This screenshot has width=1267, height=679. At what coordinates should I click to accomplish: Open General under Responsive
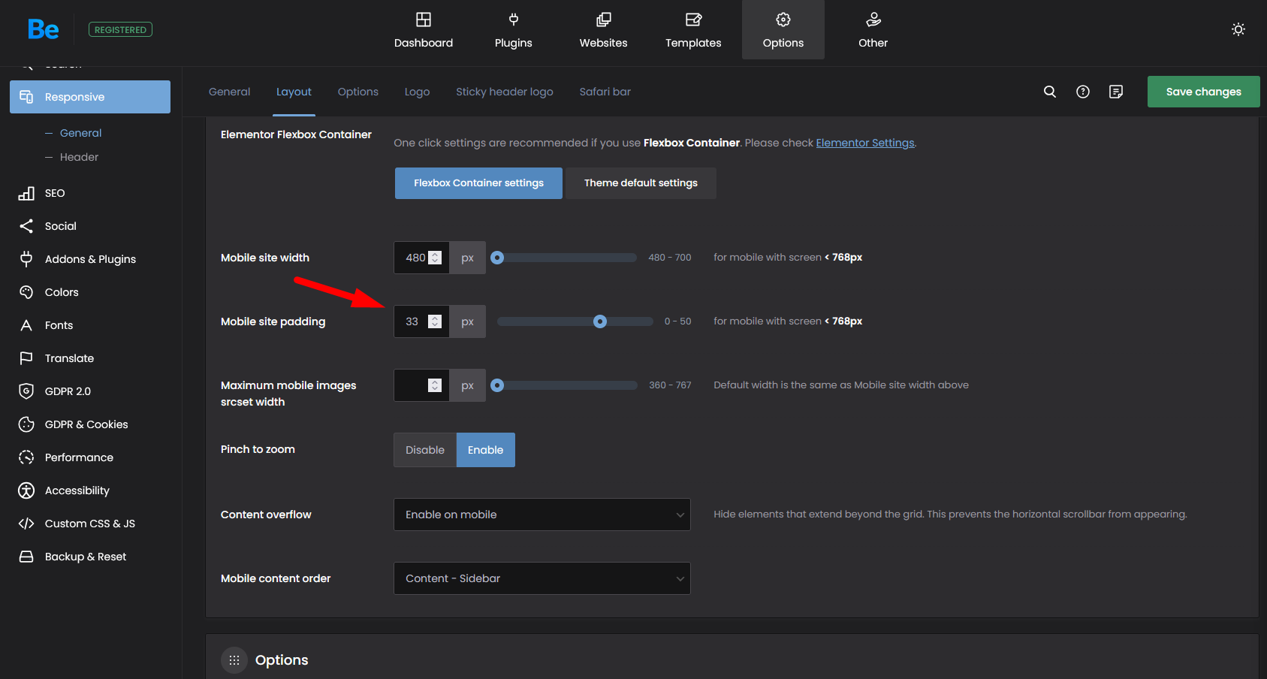(80, 133)
